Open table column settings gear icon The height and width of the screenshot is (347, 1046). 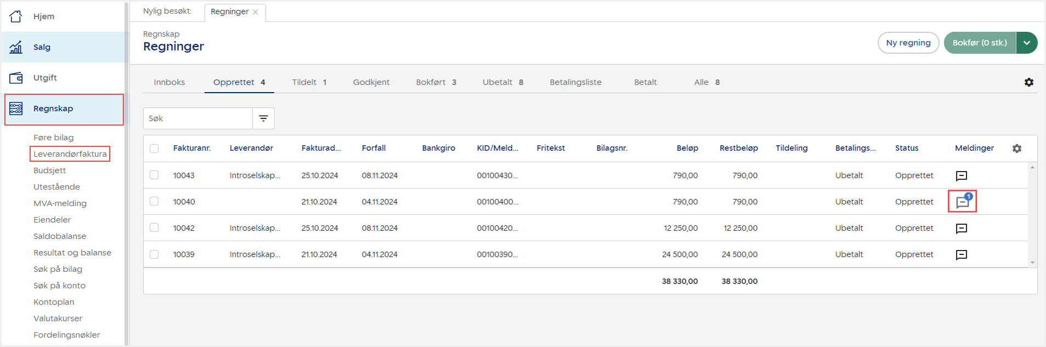(1016, 149)
